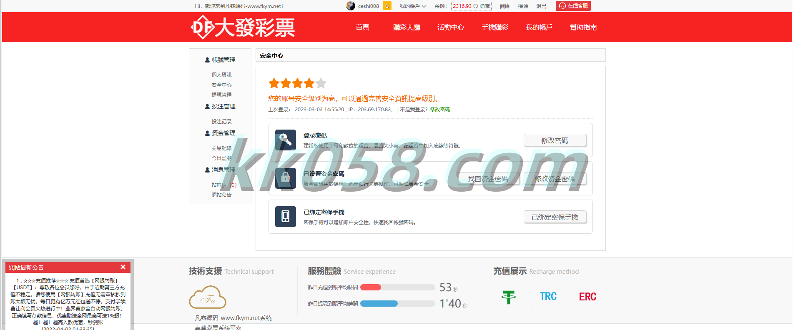This screenshot has height=330, width=793.
Task: Select the ERC recharge method icon
Action: point(587,297)
